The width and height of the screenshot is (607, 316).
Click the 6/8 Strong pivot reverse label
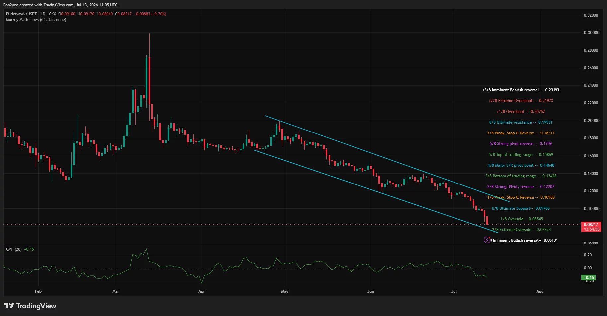[521, 144]
